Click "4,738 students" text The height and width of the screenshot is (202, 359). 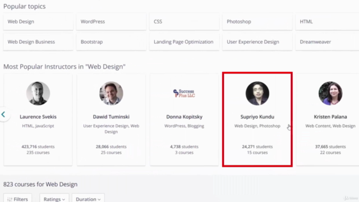[x=184, y=146]
